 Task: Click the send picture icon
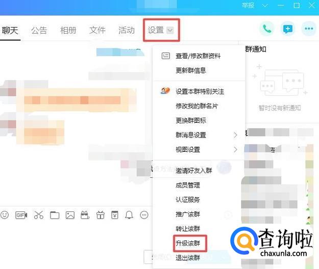(x=70, y=215)
